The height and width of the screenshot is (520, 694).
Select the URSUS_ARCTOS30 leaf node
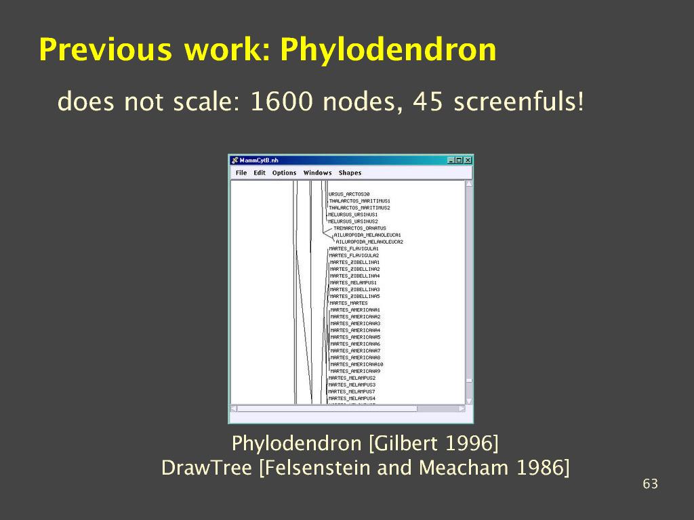[349, 194]
